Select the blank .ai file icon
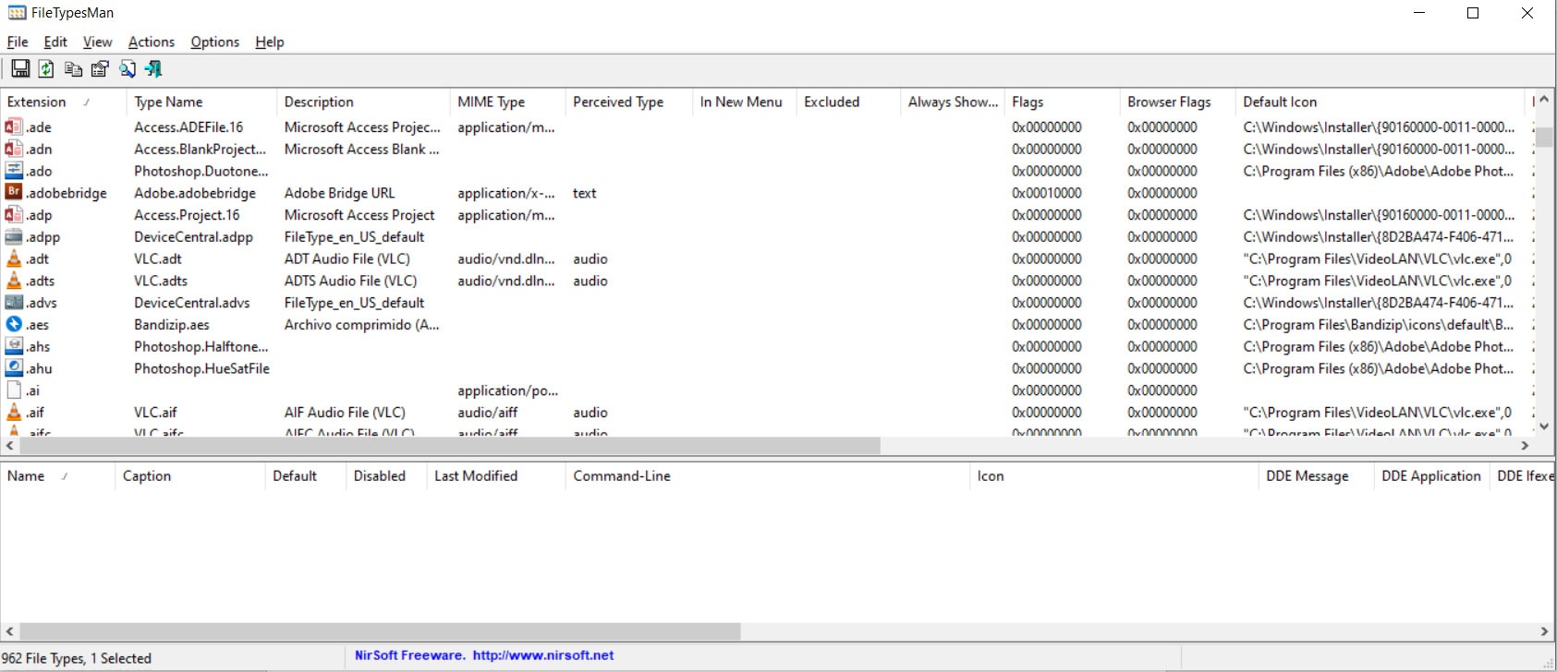 [x=14, y=390]
